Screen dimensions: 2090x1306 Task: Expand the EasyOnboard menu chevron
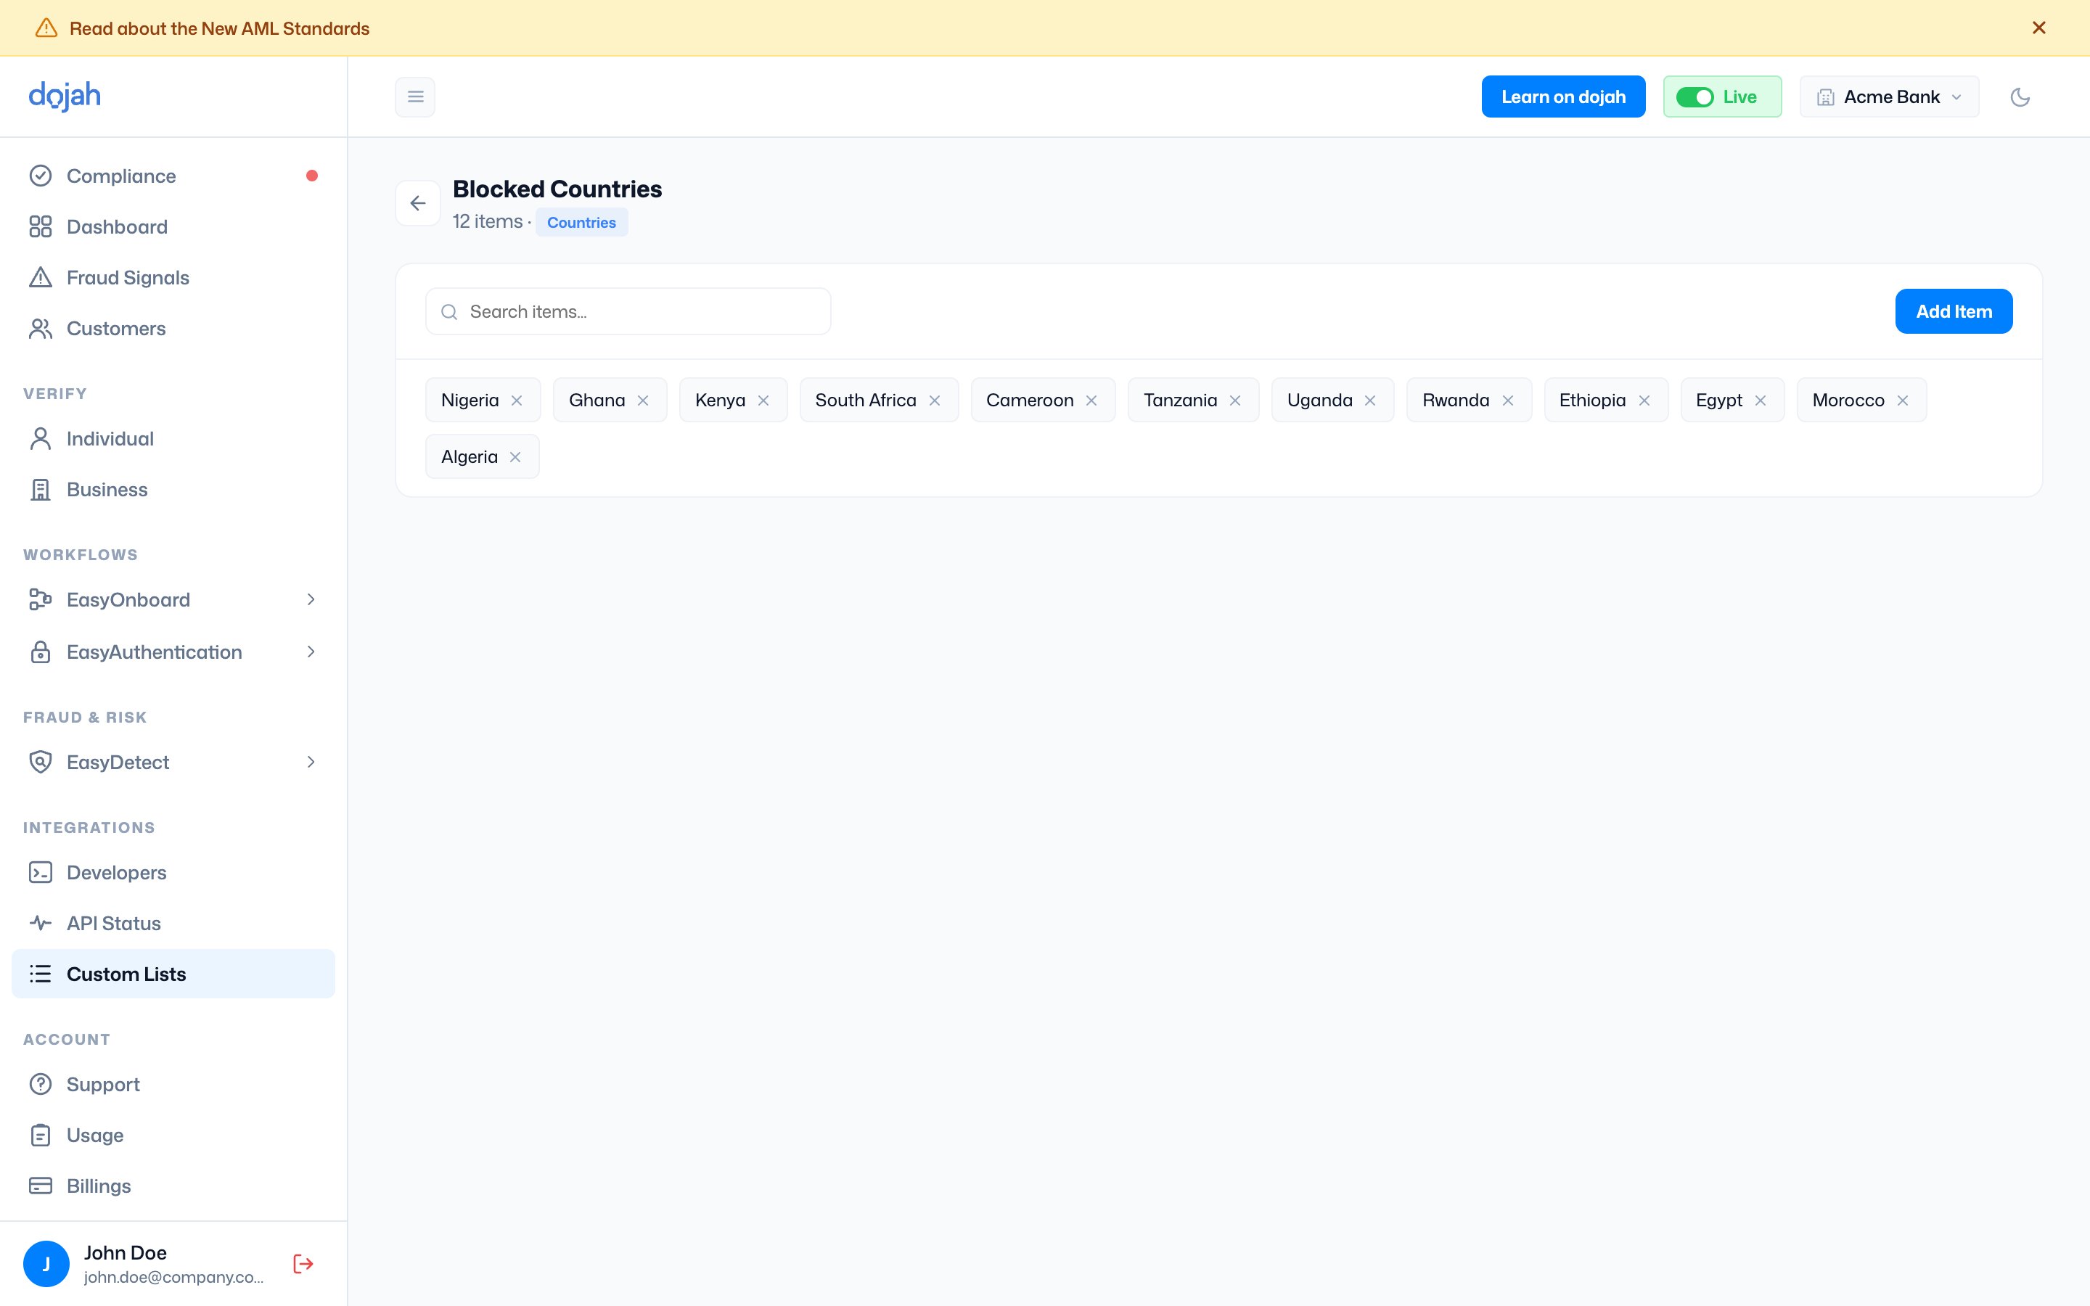point(311,599)
